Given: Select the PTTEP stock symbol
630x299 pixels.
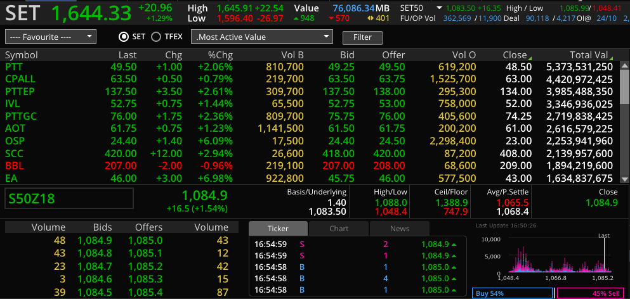Looking at the screenshot, I should 20,91.
